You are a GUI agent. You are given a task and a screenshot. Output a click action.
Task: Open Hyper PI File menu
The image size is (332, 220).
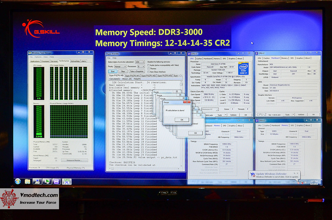pyautogui.click(x=109, y=58)
